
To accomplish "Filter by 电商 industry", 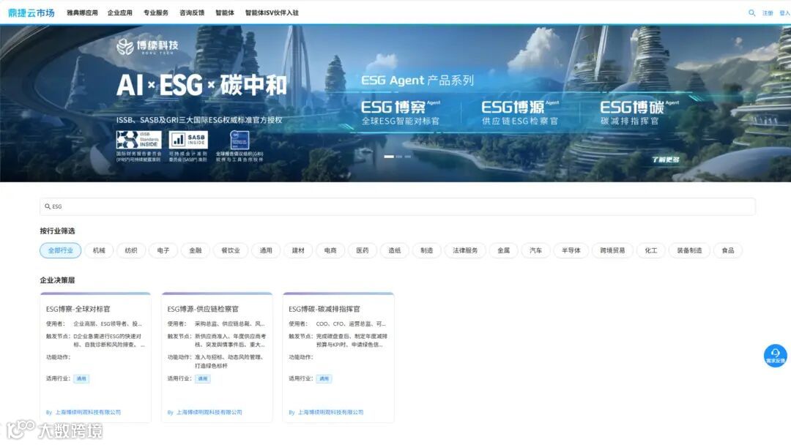I will coord(330,250).
